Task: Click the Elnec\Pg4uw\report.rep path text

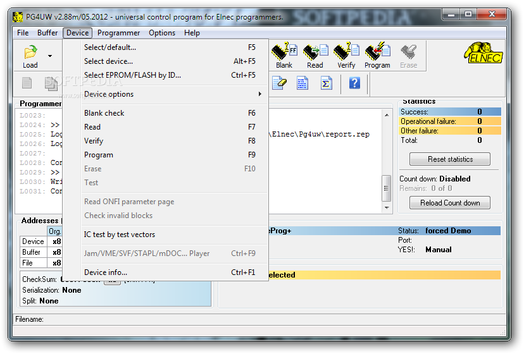Action: pos(320,134)
